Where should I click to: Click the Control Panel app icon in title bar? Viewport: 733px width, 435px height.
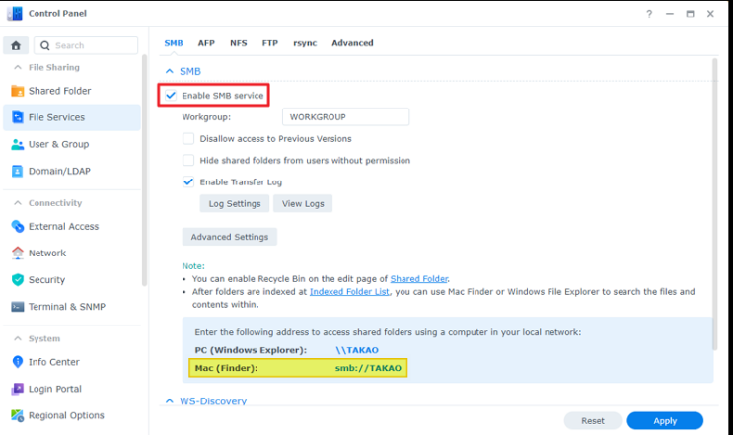[x=15, y=13]
